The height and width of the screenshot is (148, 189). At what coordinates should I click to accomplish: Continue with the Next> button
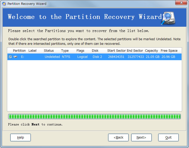pos(141,138)
